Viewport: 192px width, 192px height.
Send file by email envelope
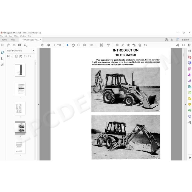[x=183, y=45]
